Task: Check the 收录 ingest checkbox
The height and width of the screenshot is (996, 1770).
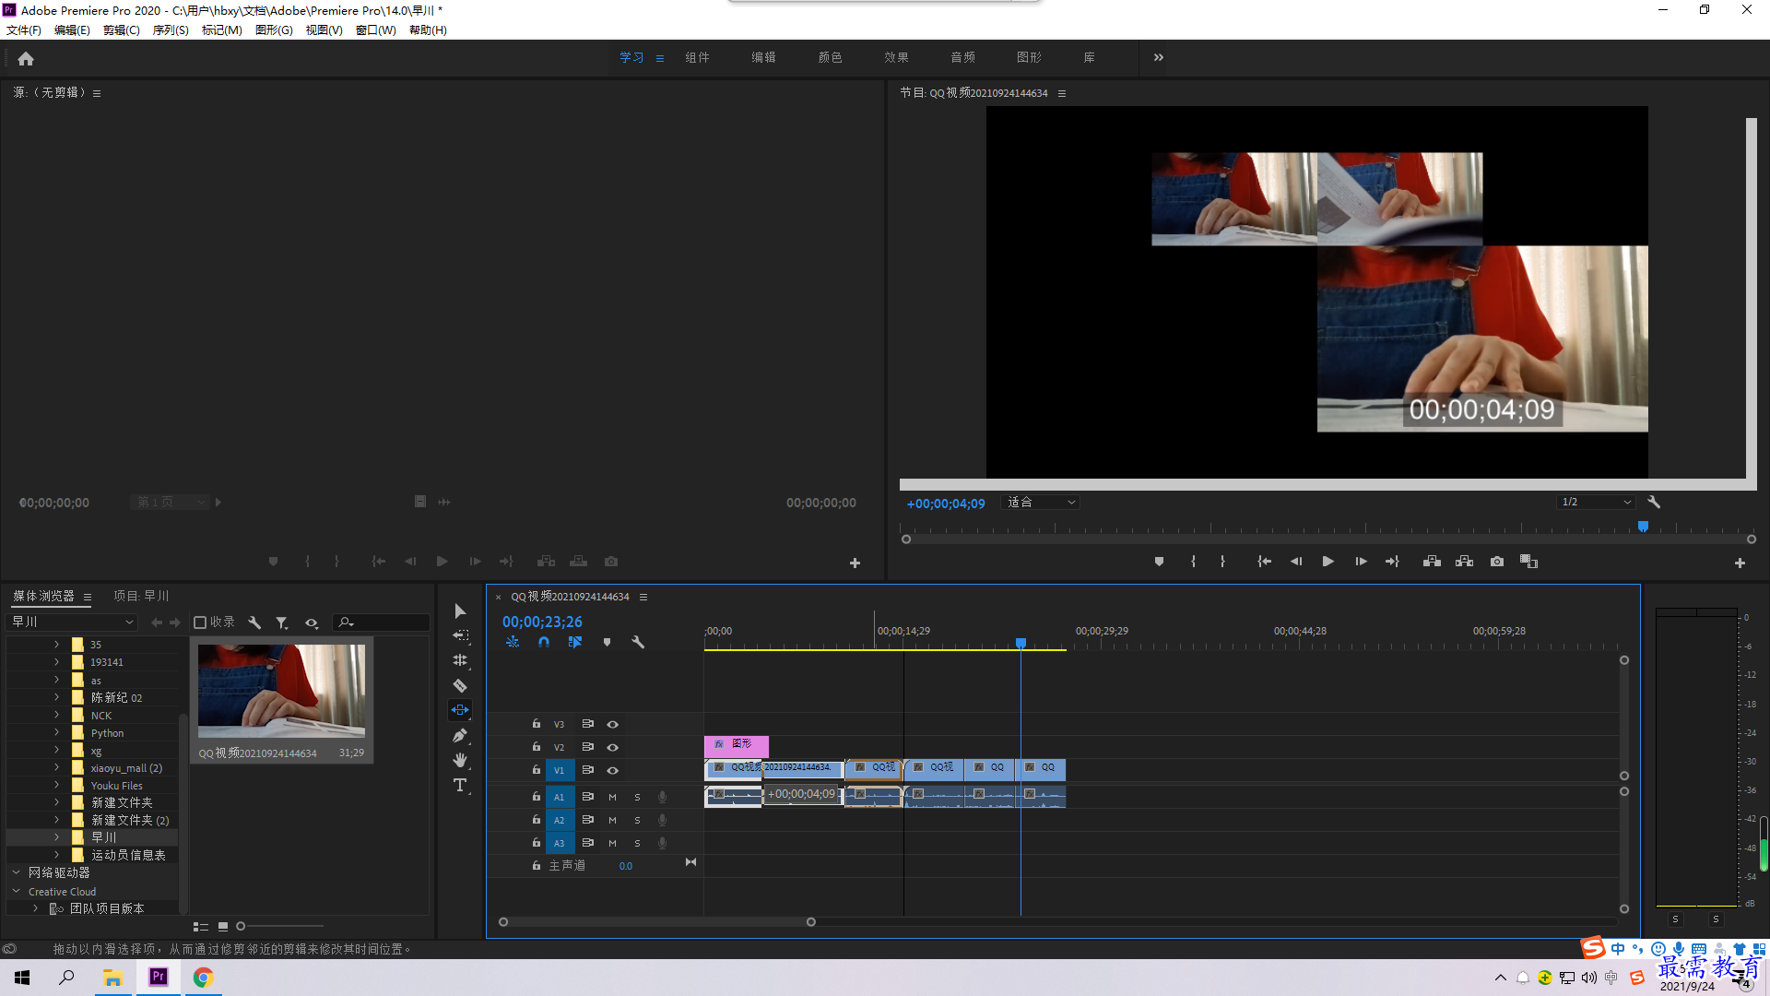Action: (200, 622)
